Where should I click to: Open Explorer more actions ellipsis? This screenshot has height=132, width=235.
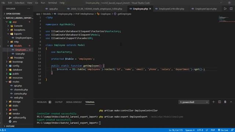(x=29, y=9)
